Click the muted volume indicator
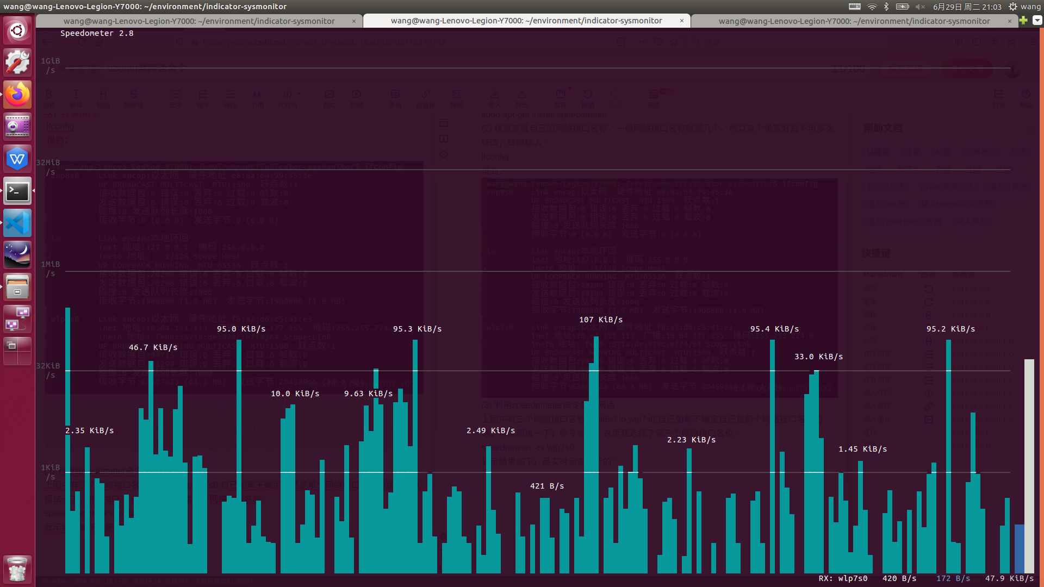1044x587 pixels. (920, 7)
